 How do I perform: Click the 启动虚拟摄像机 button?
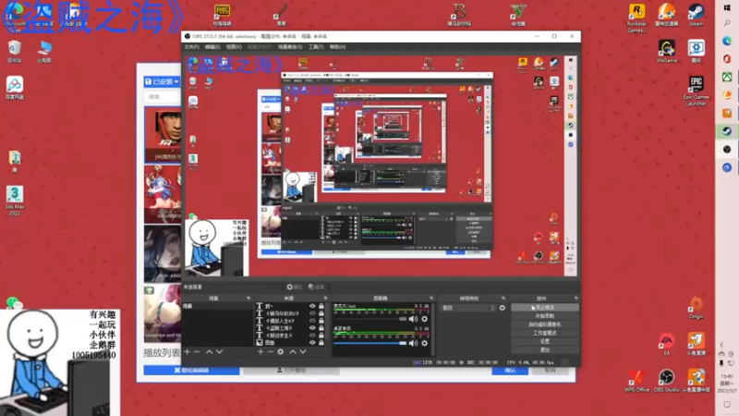click(545, 324)
